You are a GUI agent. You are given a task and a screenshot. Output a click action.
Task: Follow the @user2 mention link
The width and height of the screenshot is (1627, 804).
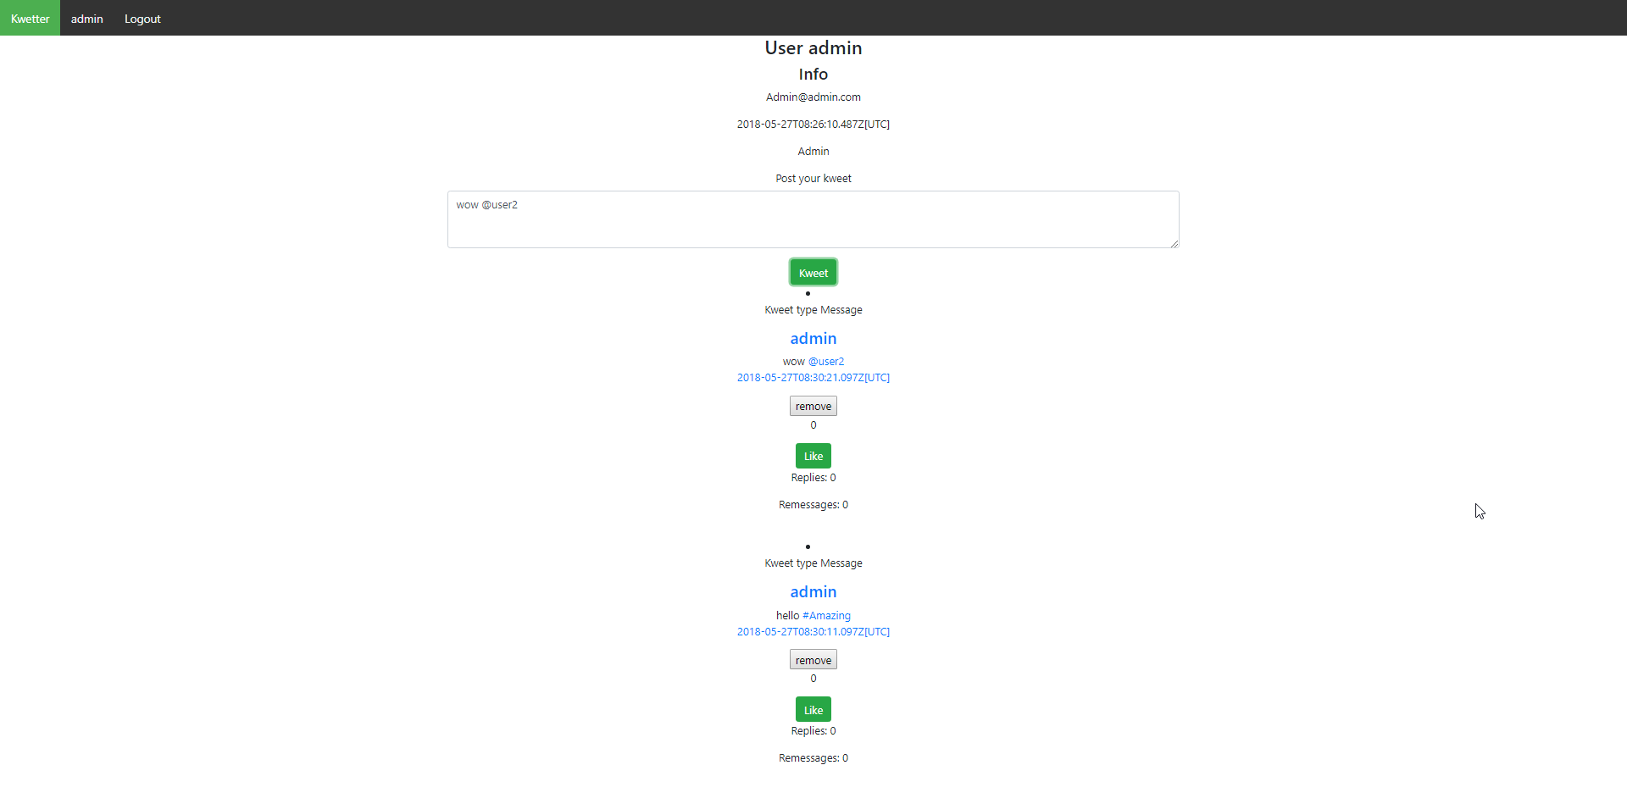825,362
